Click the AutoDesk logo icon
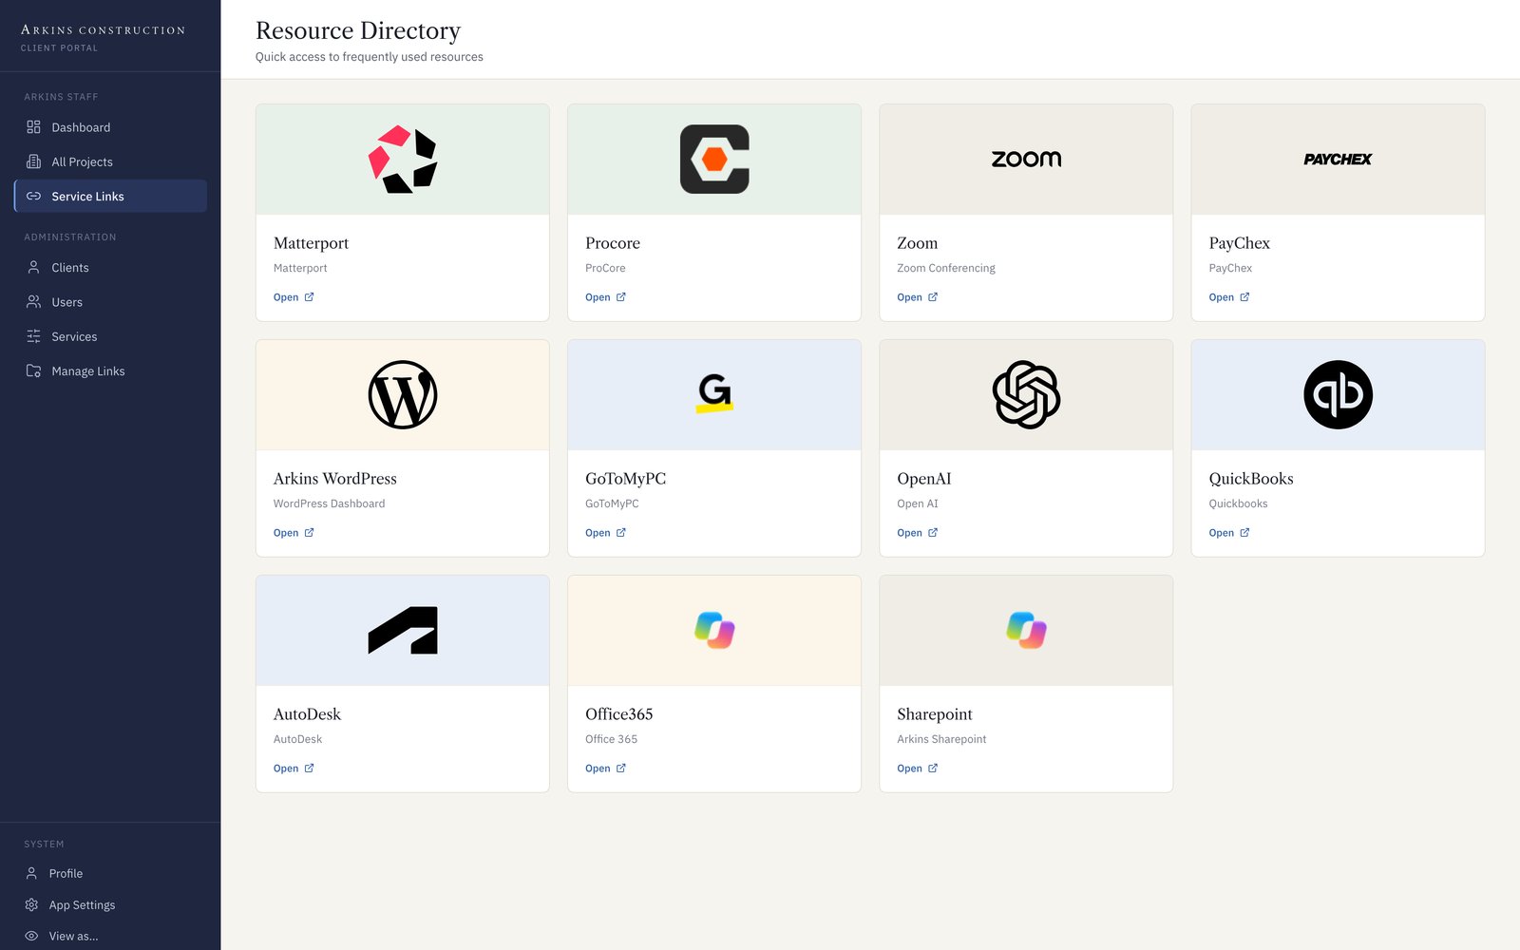1520x950 pixels. click(403, 631)
